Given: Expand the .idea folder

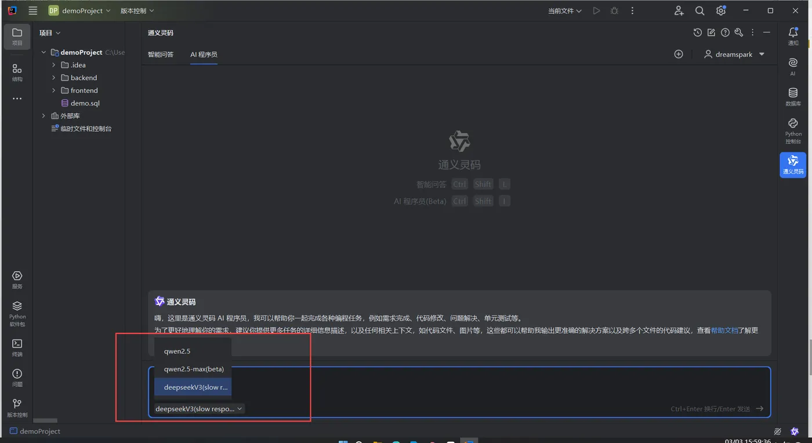Looking at the screenshot, I should click(x=54, y=65).
